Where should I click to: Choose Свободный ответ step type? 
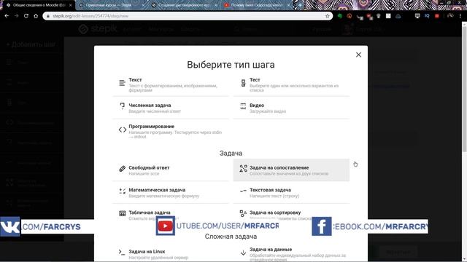click(171, 170)
